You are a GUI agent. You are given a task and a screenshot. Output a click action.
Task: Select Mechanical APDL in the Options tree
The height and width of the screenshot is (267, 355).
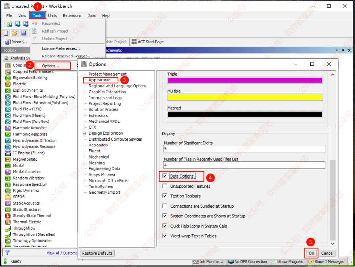point(104,121)
